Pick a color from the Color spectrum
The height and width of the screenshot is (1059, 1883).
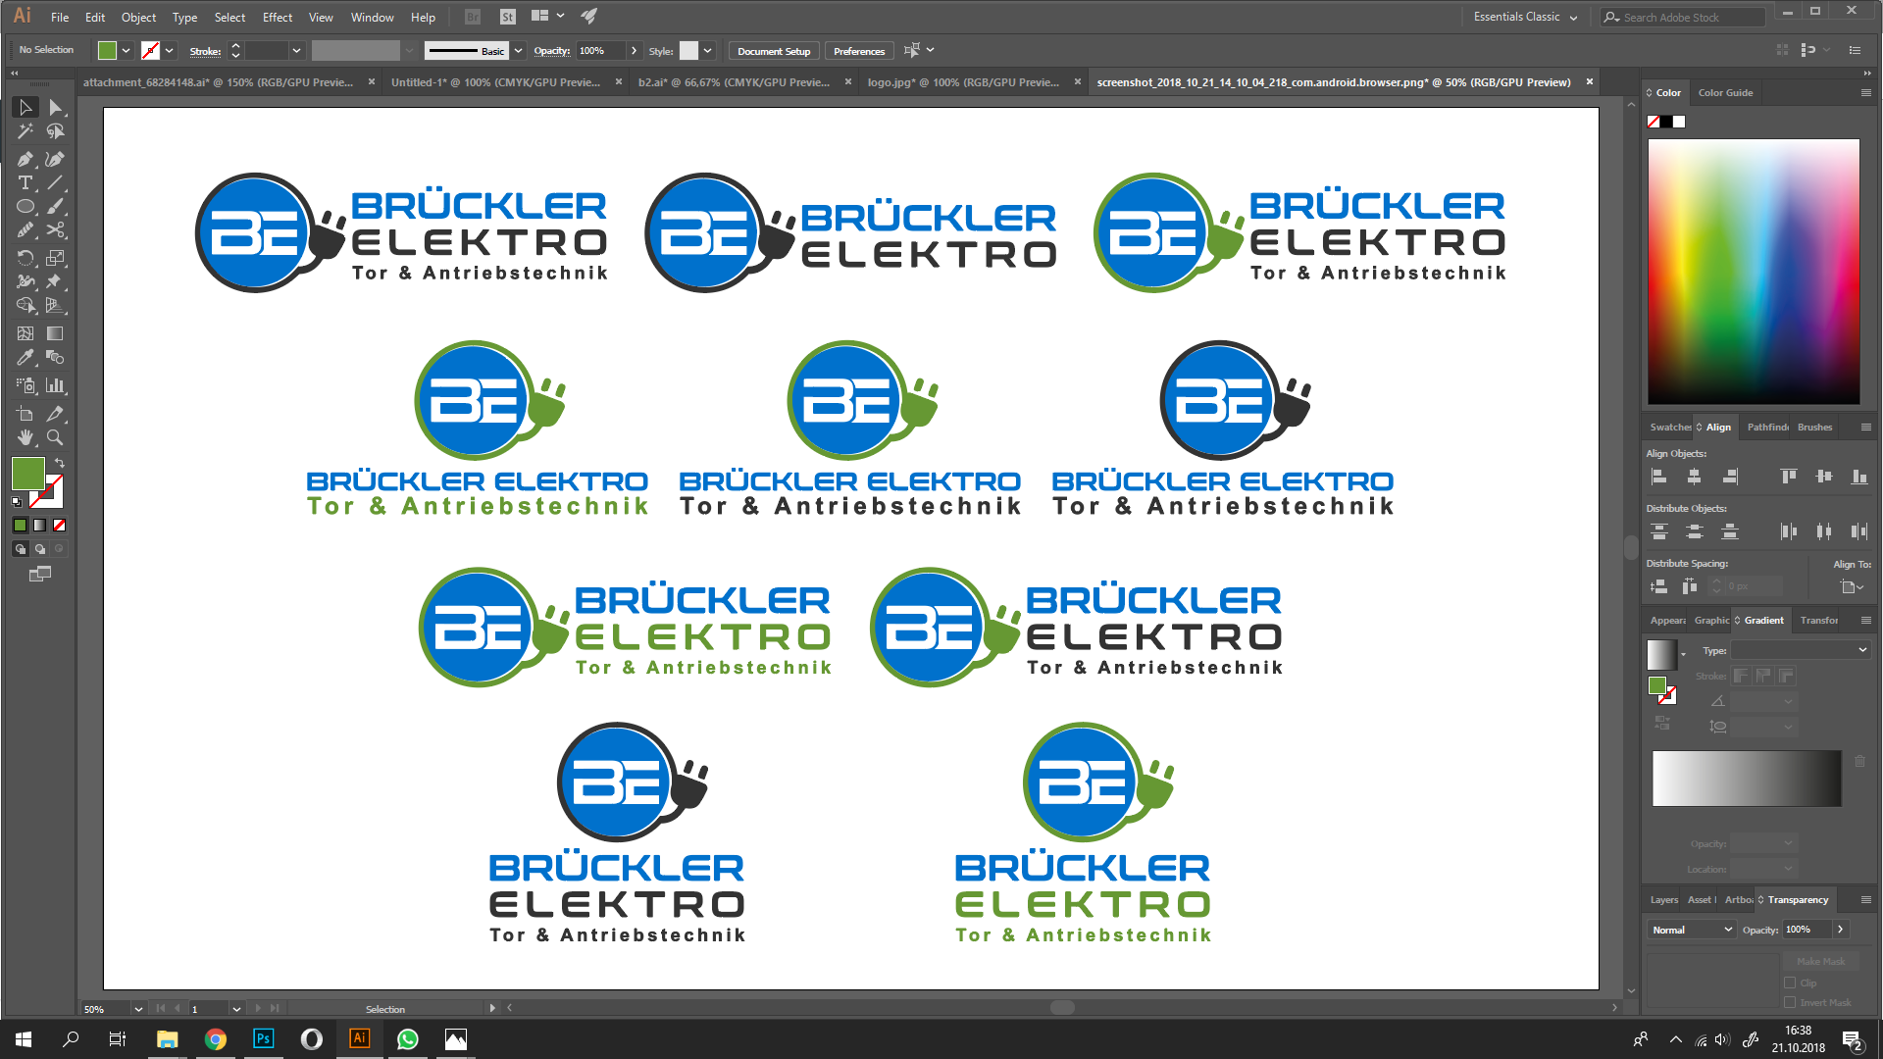coord(1754,272)
